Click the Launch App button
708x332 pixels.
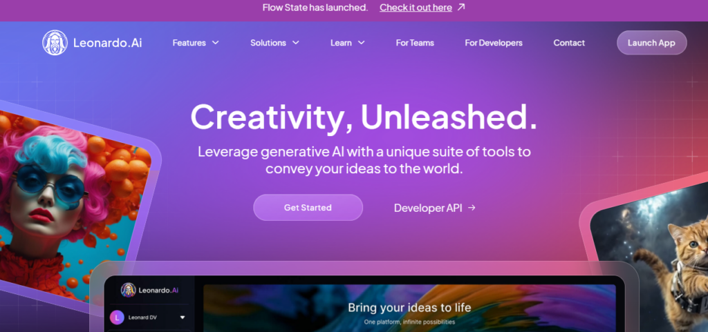click(651, 43)
